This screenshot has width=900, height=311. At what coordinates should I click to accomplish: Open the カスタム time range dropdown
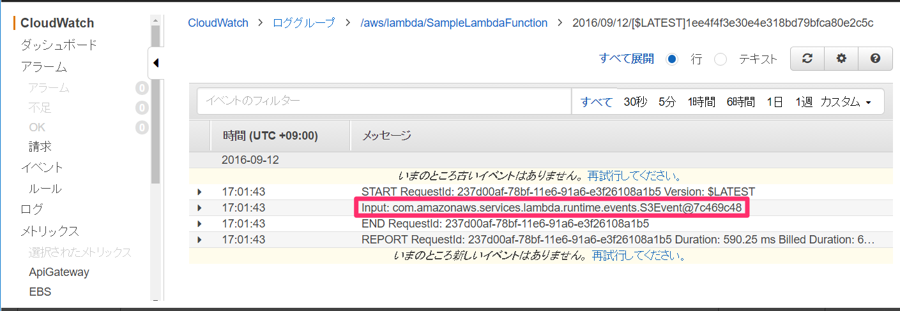(x=846, y=102)
